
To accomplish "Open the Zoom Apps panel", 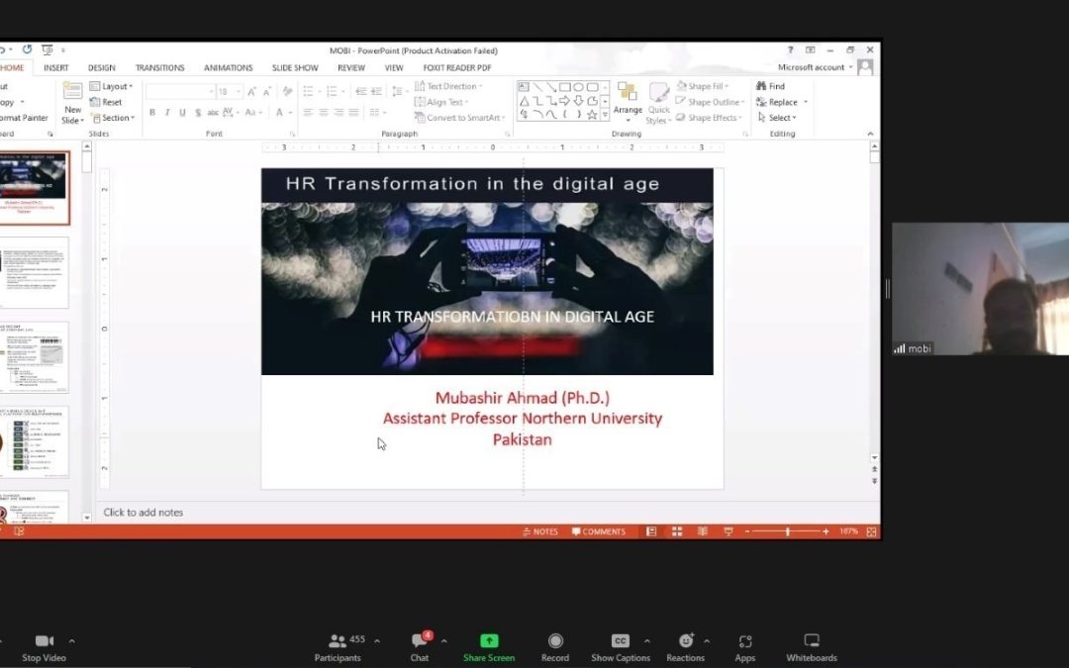I will [745, 641].
